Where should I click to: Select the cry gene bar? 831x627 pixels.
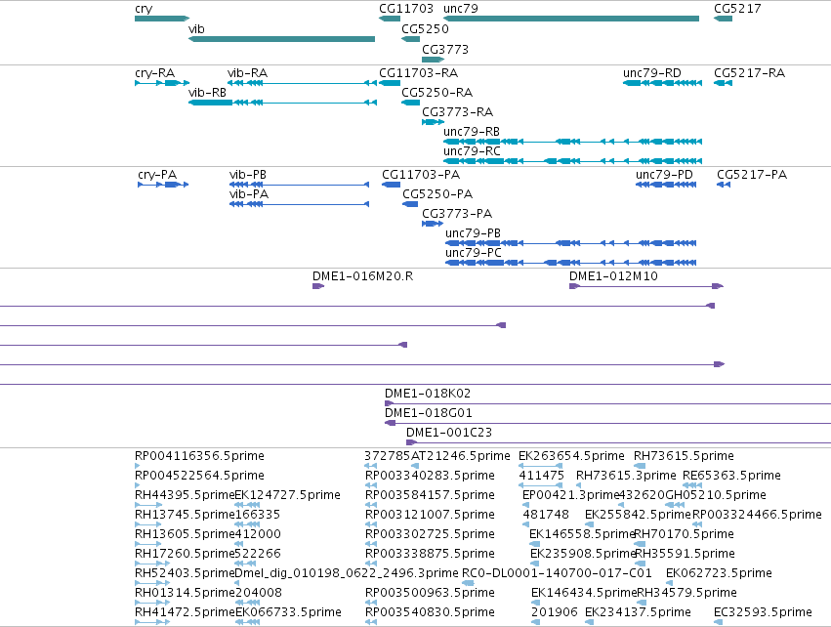[x=162, y=19]
